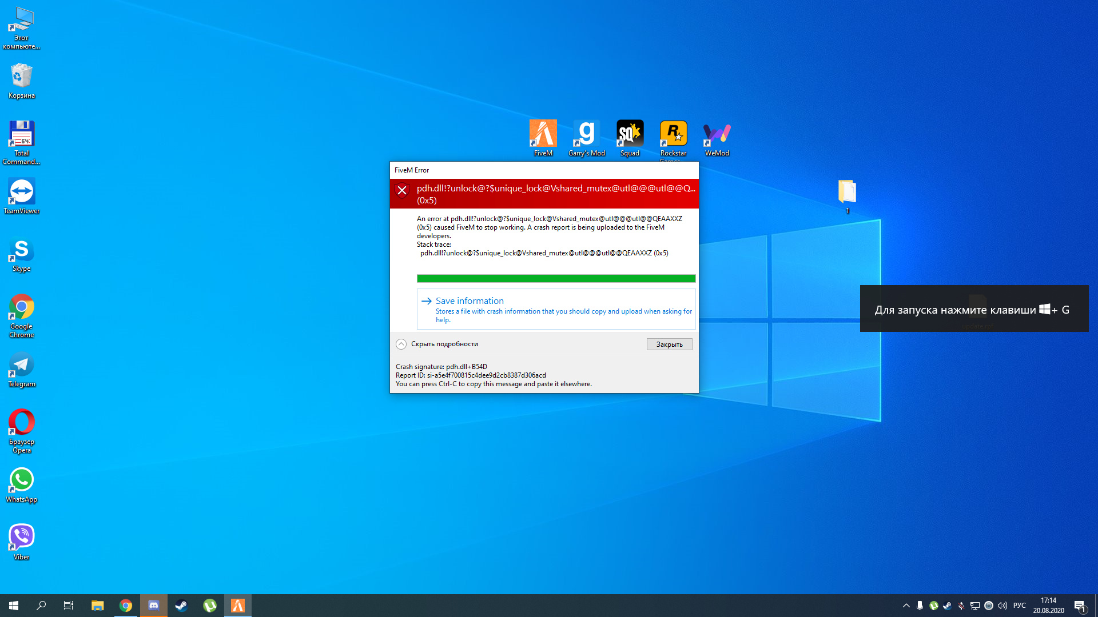
Task: Launch Squad from the desktop
Action: 630,135
